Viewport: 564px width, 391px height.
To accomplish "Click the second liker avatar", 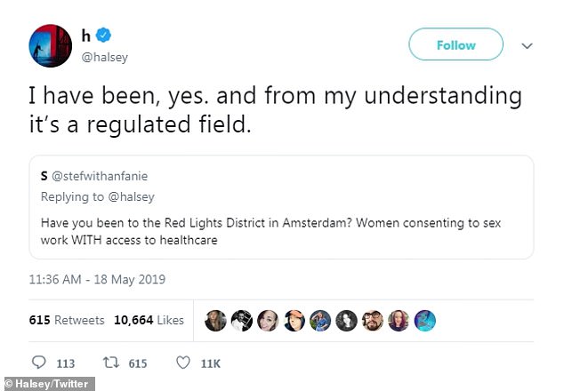I will click(x=242, y=320).
